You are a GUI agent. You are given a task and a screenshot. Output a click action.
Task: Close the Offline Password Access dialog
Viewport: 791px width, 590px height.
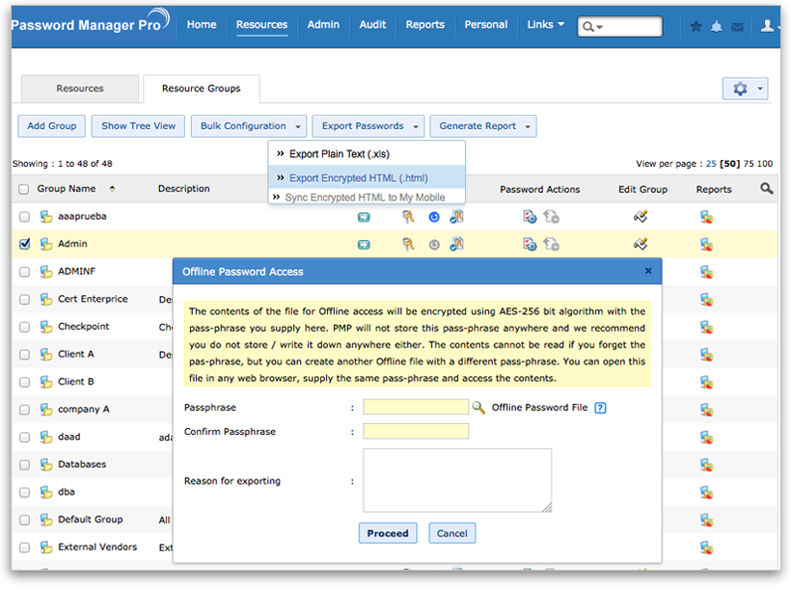[648, 271]
